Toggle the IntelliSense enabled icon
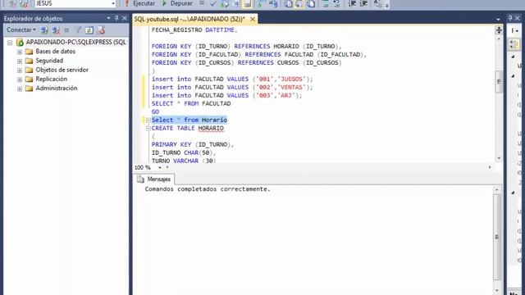This screenshot has height=295, width=525. 248,3
